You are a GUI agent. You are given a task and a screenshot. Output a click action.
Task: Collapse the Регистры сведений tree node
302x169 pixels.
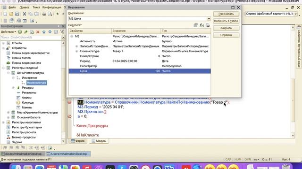pos(3,68)
